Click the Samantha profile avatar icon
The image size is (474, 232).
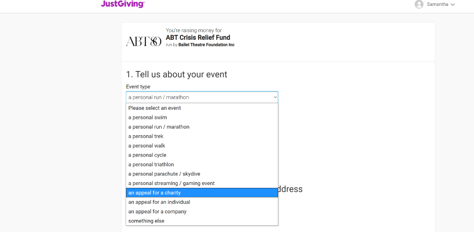point(419,4)
